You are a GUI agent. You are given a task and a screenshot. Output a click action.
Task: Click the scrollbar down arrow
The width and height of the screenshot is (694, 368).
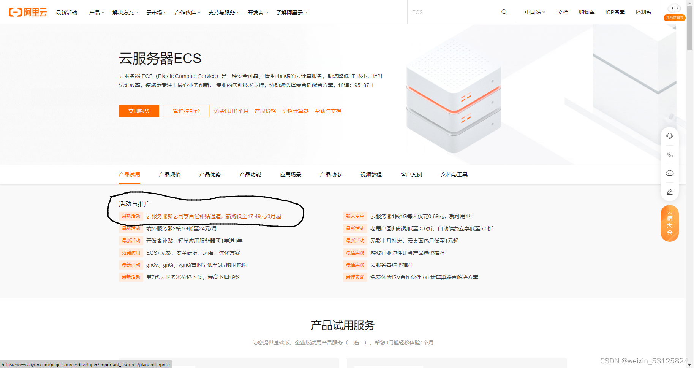tap(690, 365)
